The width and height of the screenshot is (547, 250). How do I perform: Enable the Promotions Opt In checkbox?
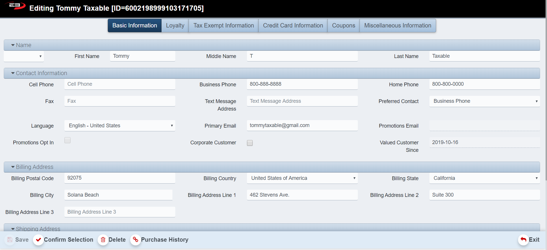coord(68,140)
